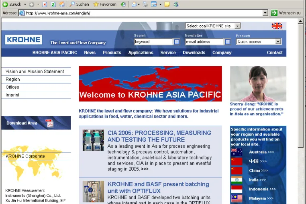Open the Company menu item

point(222,53)
